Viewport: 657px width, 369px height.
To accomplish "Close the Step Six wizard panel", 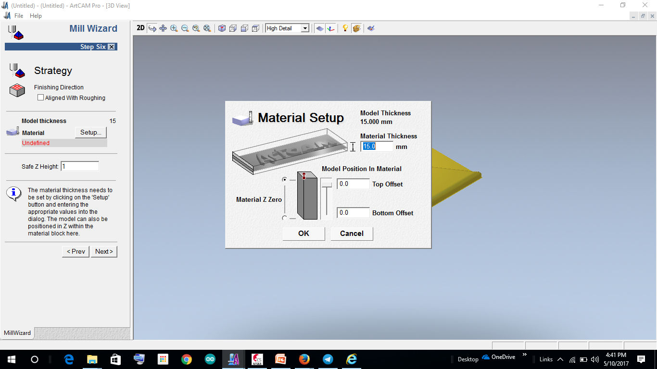I will point(112,47).
